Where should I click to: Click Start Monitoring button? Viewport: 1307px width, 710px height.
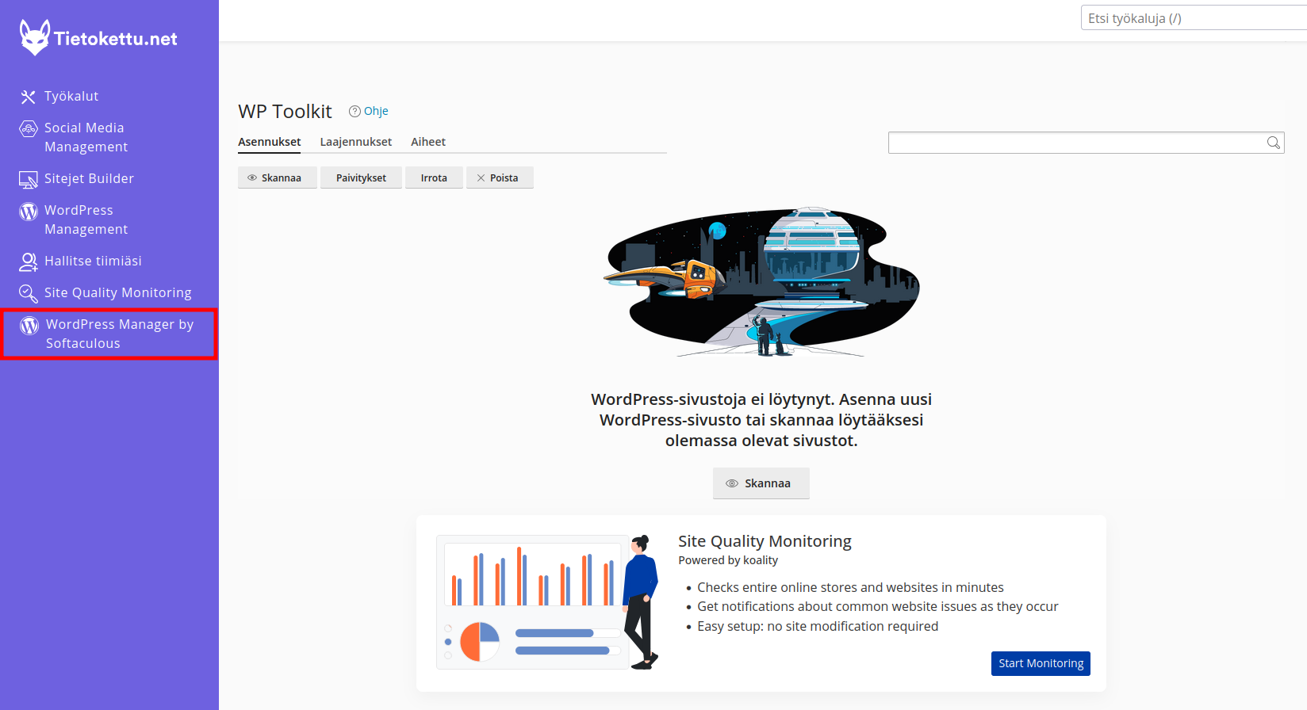1041,663
